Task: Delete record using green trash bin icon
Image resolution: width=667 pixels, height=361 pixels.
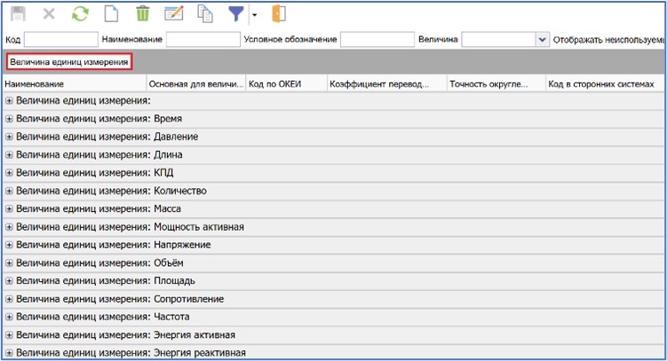Action: pyautogui.click(x=142, y=14)
